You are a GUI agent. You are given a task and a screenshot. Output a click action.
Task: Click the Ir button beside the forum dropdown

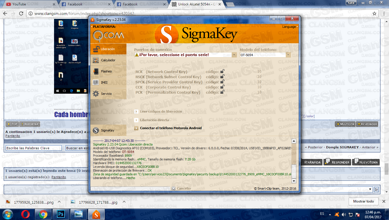tap(376, 190)
